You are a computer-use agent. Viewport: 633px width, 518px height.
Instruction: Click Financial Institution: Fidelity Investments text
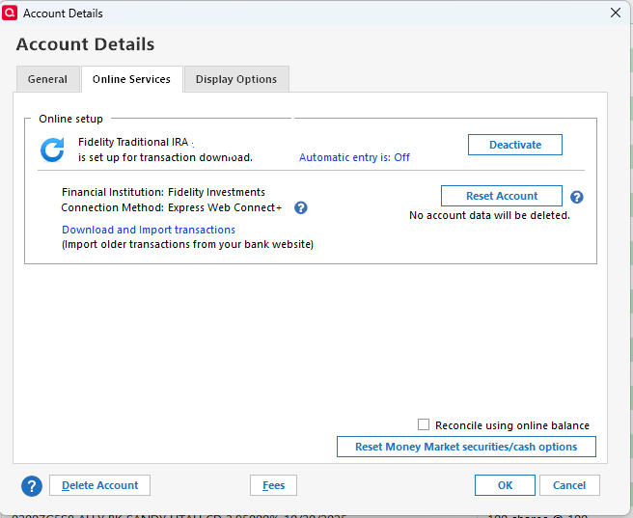[x=163, y=192]
